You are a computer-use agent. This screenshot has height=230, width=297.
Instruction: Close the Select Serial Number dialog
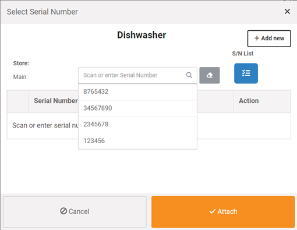click(x=287, y=12)
